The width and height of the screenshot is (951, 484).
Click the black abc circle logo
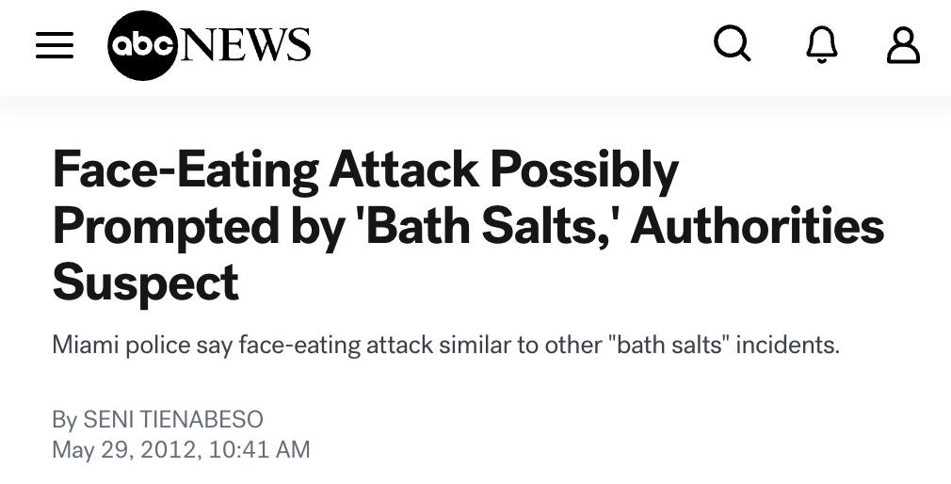(x=142, y=44)
